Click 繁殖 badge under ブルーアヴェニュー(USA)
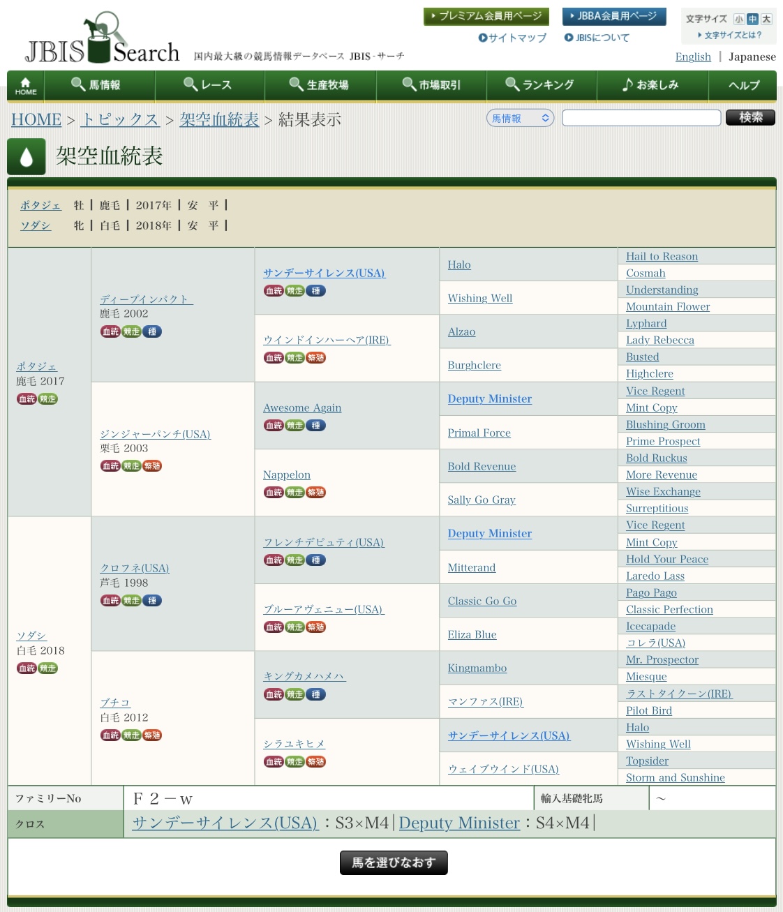 pyautogui.click(x=316, y=627)
